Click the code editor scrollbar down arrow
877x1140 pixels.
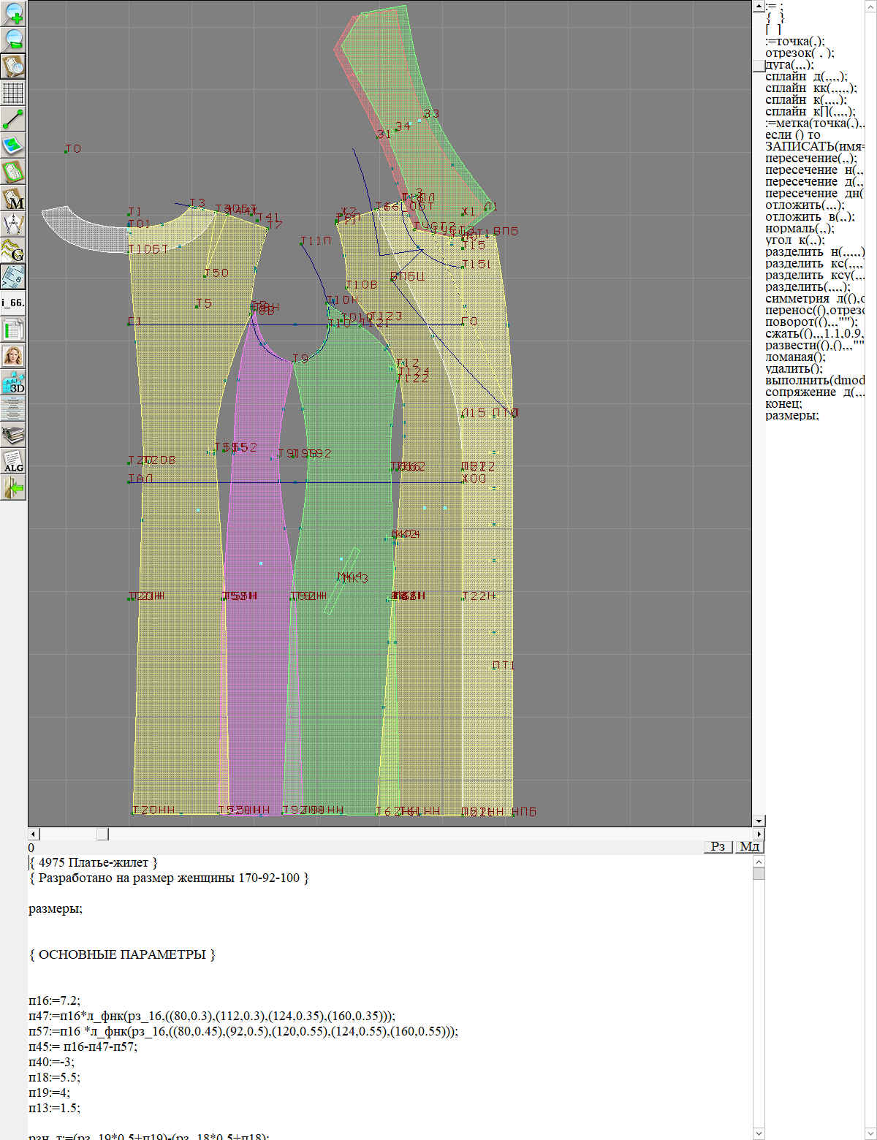(759, 1133)
